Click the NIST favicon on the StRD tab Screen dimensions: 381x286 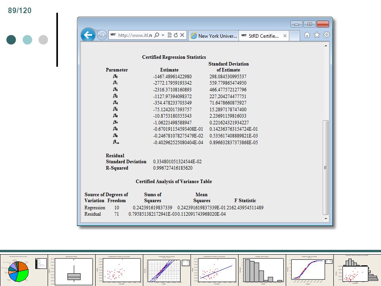(x=244, y=35)
